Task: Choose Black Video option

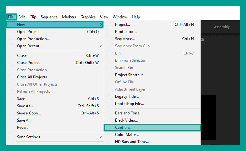Action: click(152, 120)
